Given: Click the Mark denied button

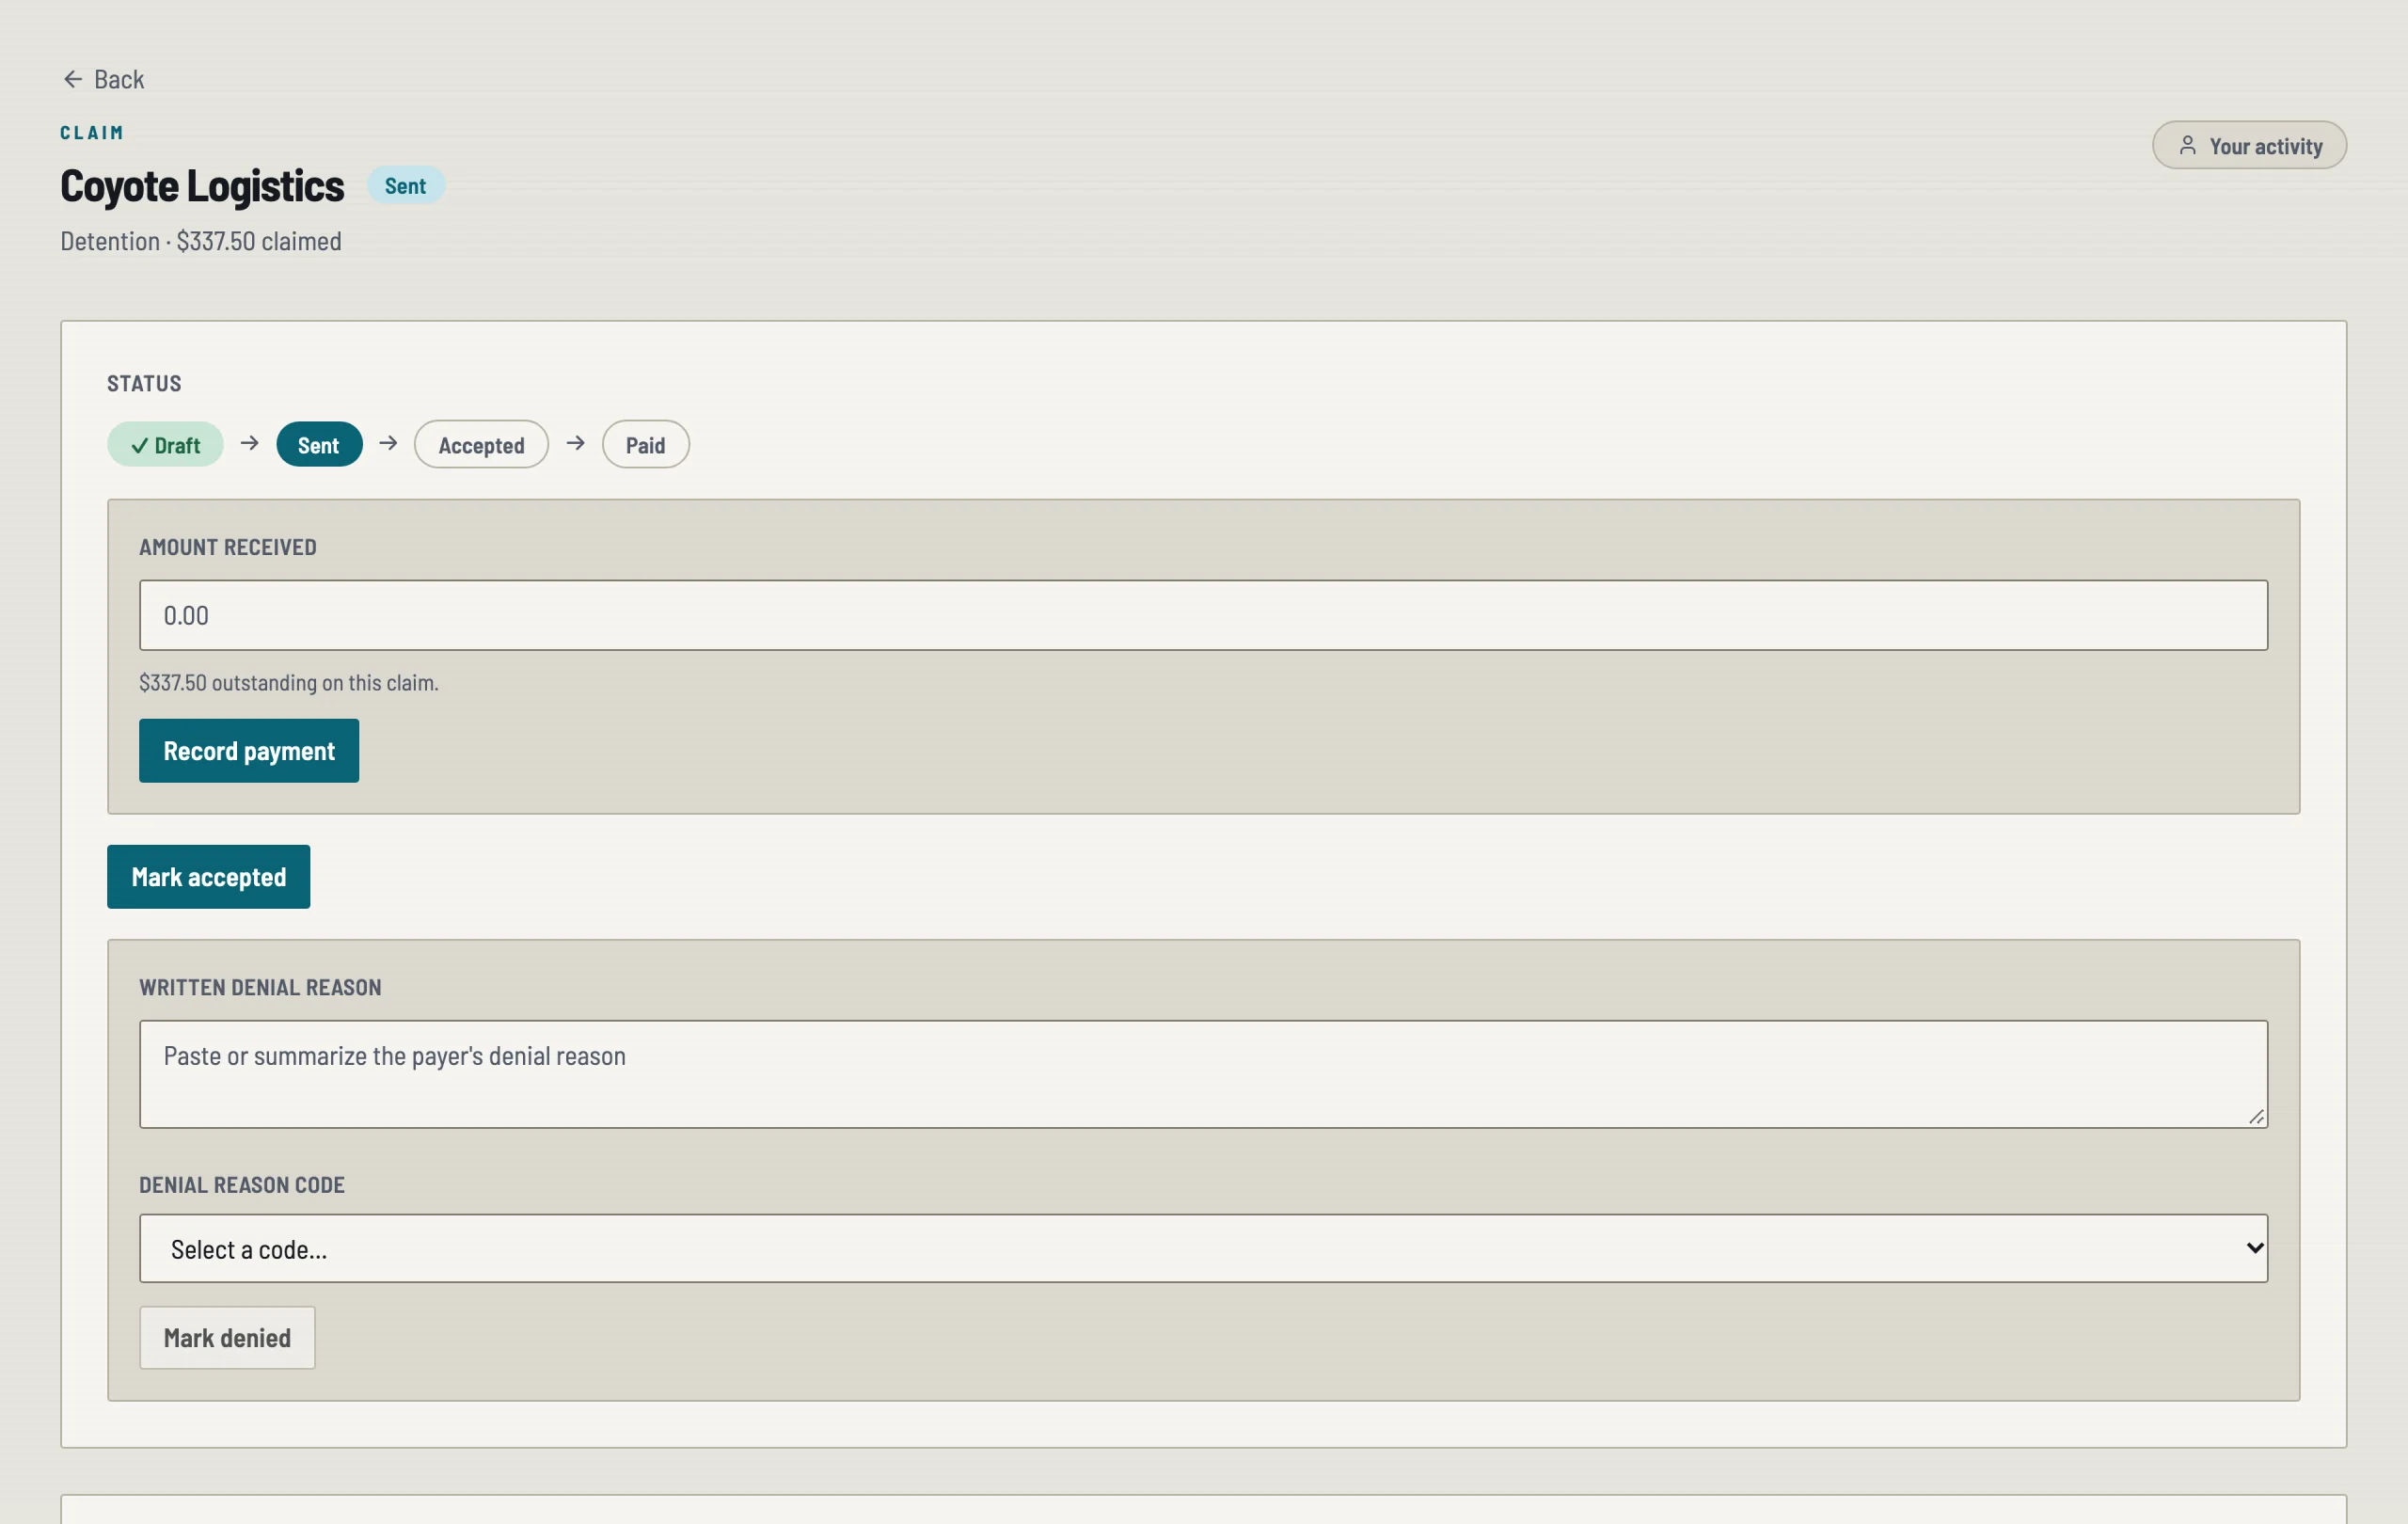Looking at the screenshot, I should point(227,1338).
